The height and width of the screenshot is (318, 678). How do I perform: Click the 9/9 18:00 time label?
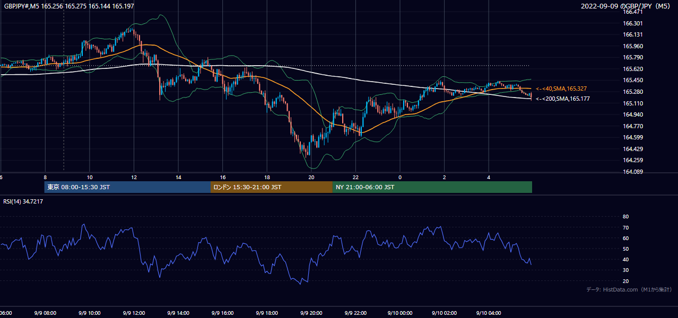click(x=267, y=313)
